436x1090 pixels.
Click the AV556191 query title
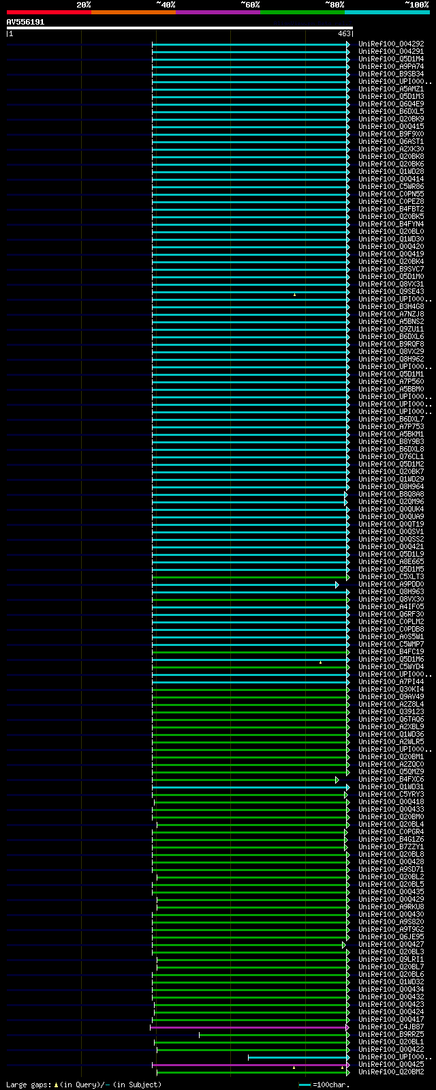25,22
